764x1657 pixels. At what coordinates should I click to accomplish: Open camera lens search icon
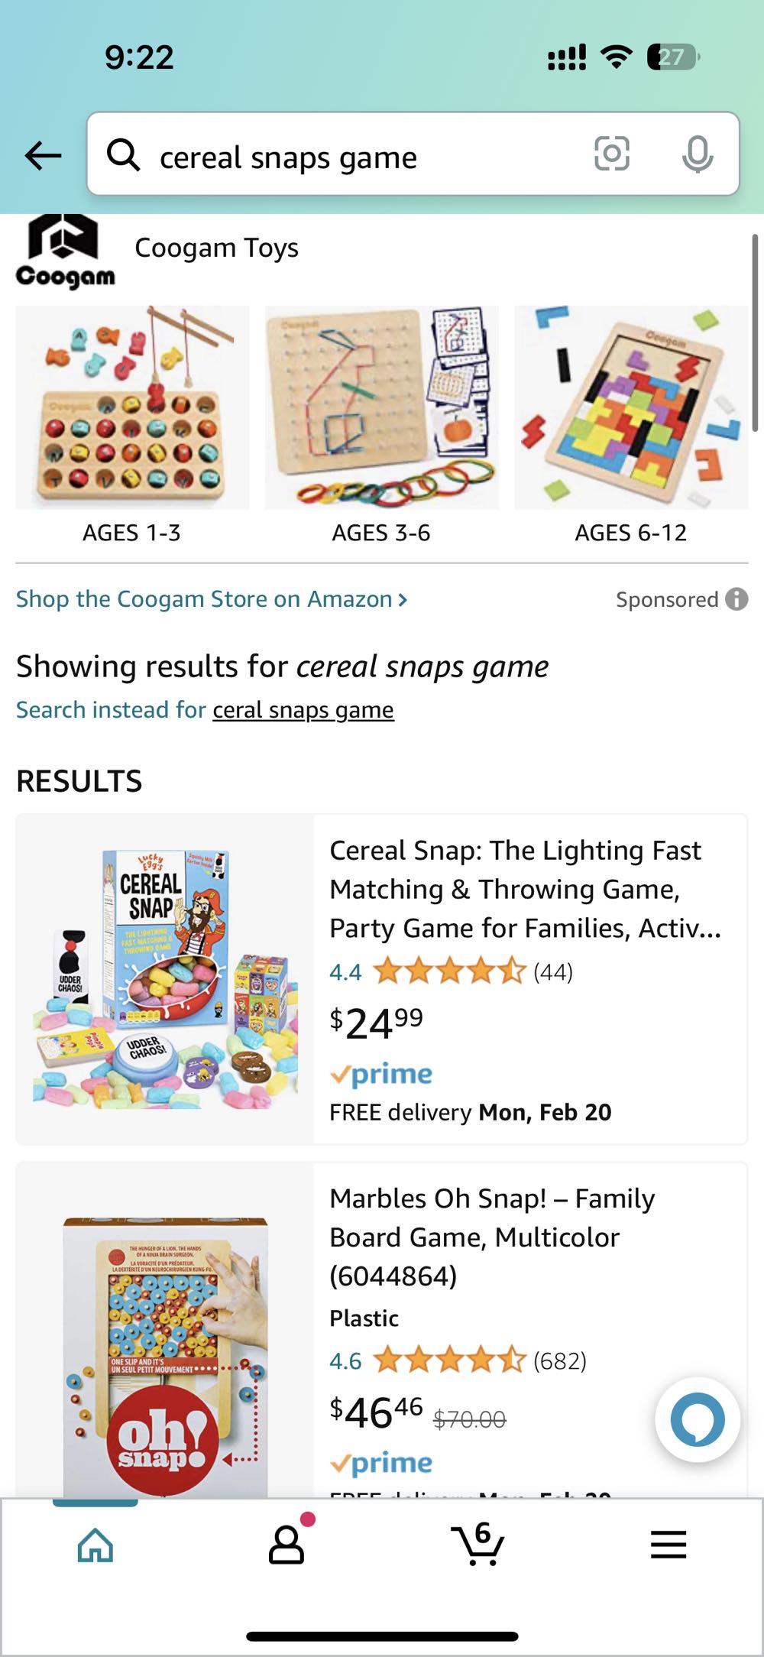click(x=611, y=154)
